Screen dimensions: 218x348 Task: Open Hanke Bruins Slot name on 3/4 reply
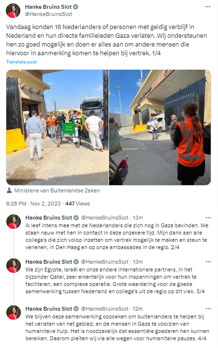coord(49,262)
